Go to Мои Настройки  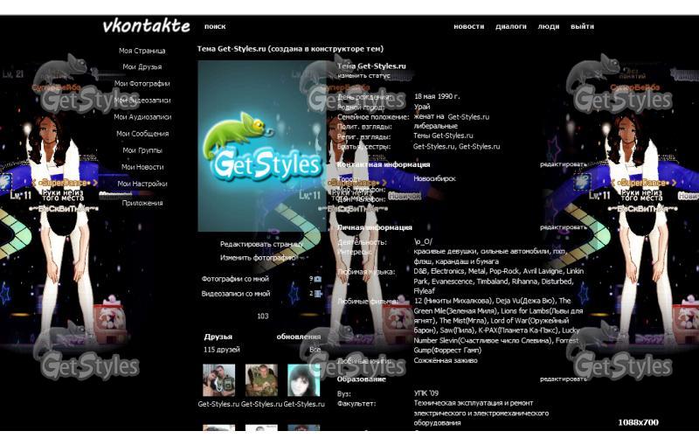click(x=142, y=184)
